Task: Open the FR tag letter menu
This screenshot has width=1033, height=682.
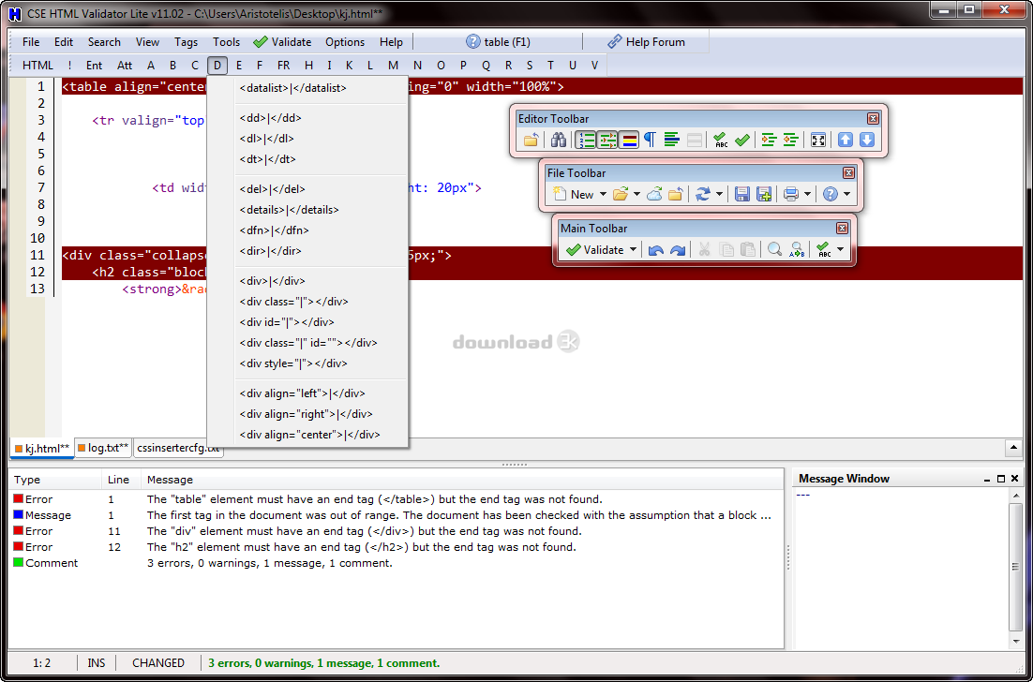Action: pyautogui.click(x=283, y=66)
